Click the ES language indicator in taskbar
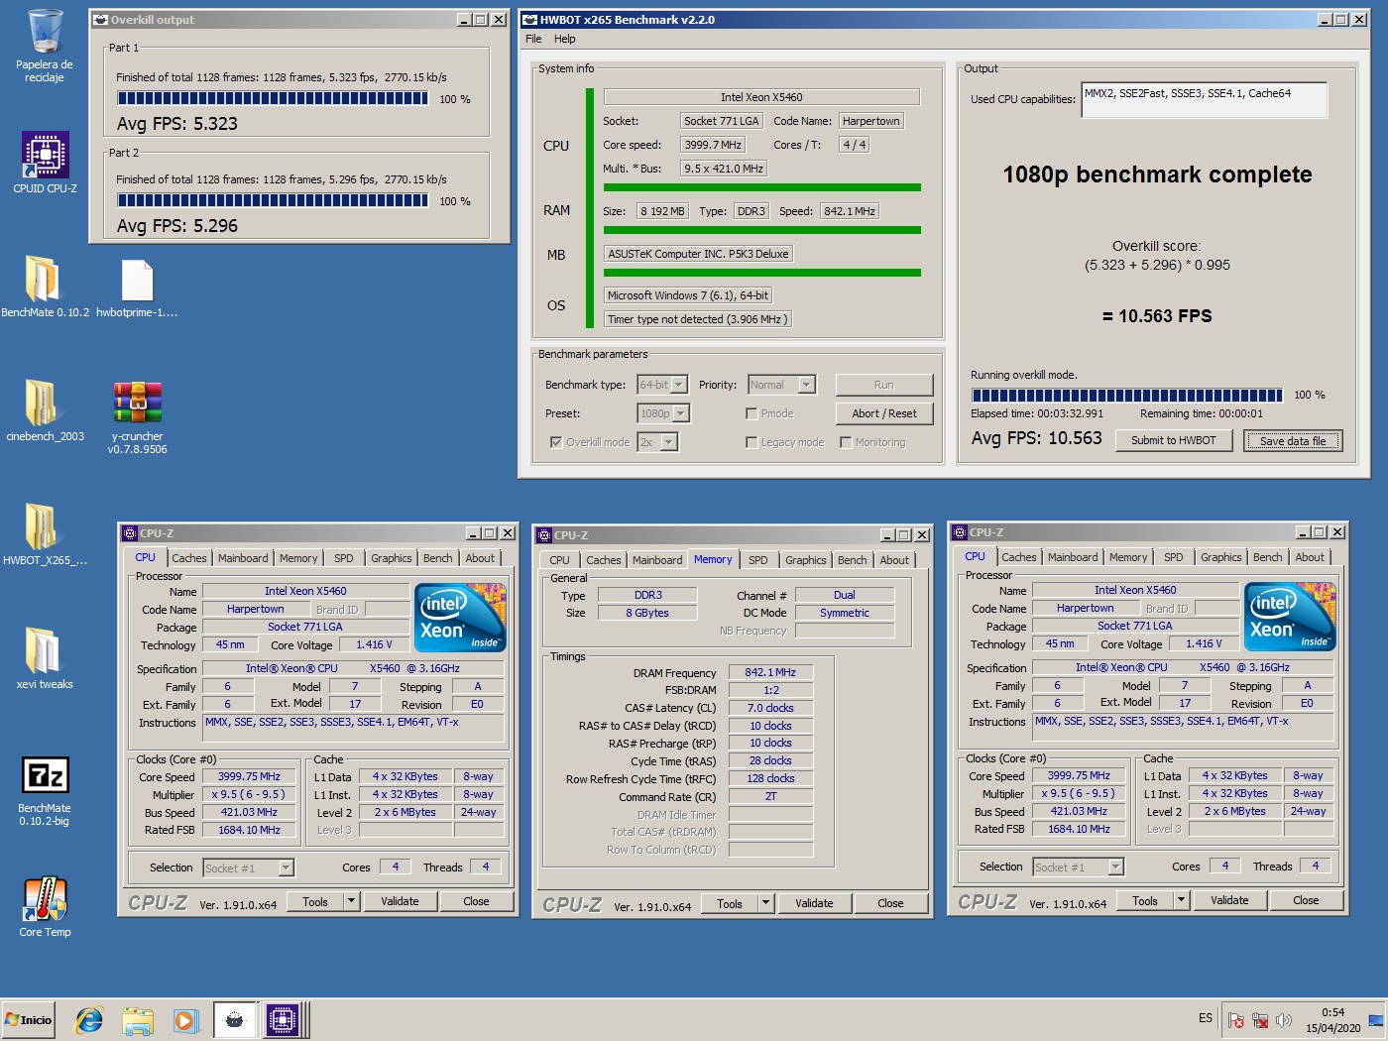 tap(1206, 1018)
